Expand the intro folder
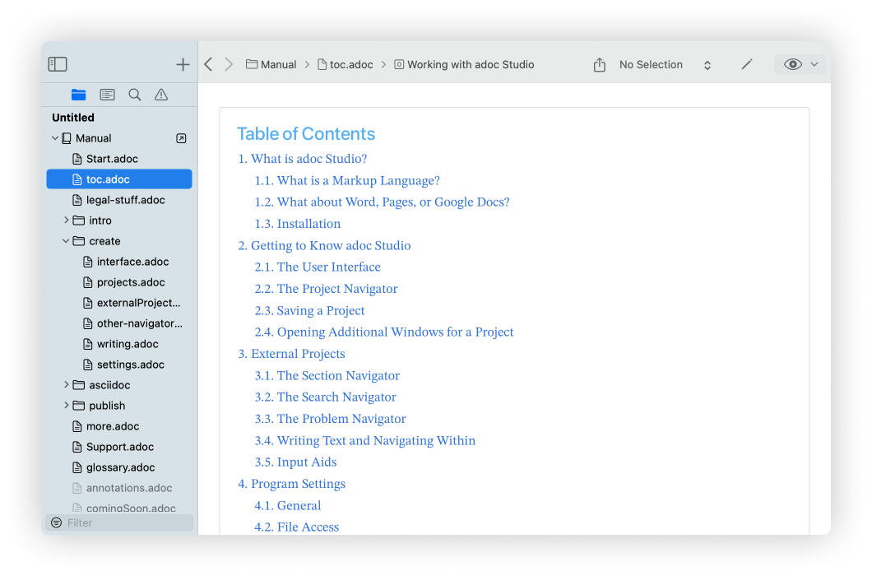This screenshot has height=576, width=872. (66, 221)
